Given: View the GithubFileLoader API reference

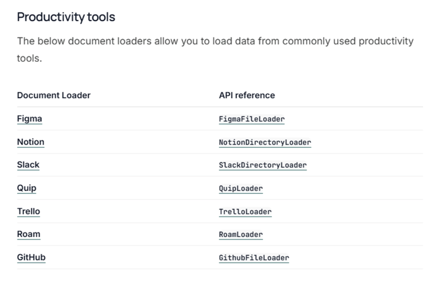Looking at the screenshot, I should click(253, 258).
